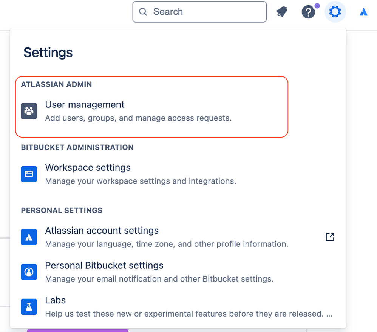Image resolution: width=377 pixels, height=332 pixels.
Task: Click the BITBUCKET ADMINISTRATION section label
Action: [x=77, y=147]
